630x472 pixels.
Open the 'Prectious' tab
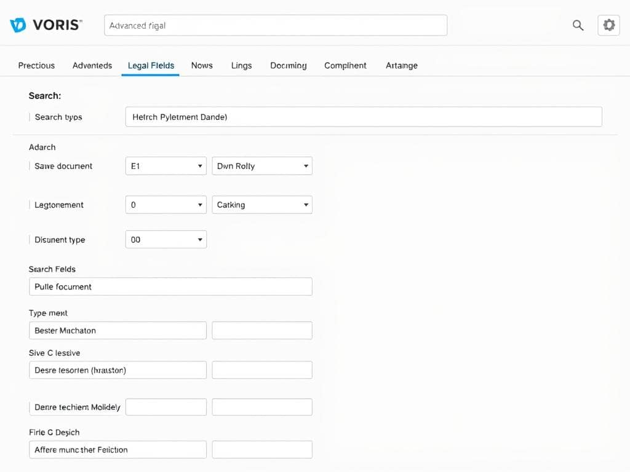pos(36,65)
